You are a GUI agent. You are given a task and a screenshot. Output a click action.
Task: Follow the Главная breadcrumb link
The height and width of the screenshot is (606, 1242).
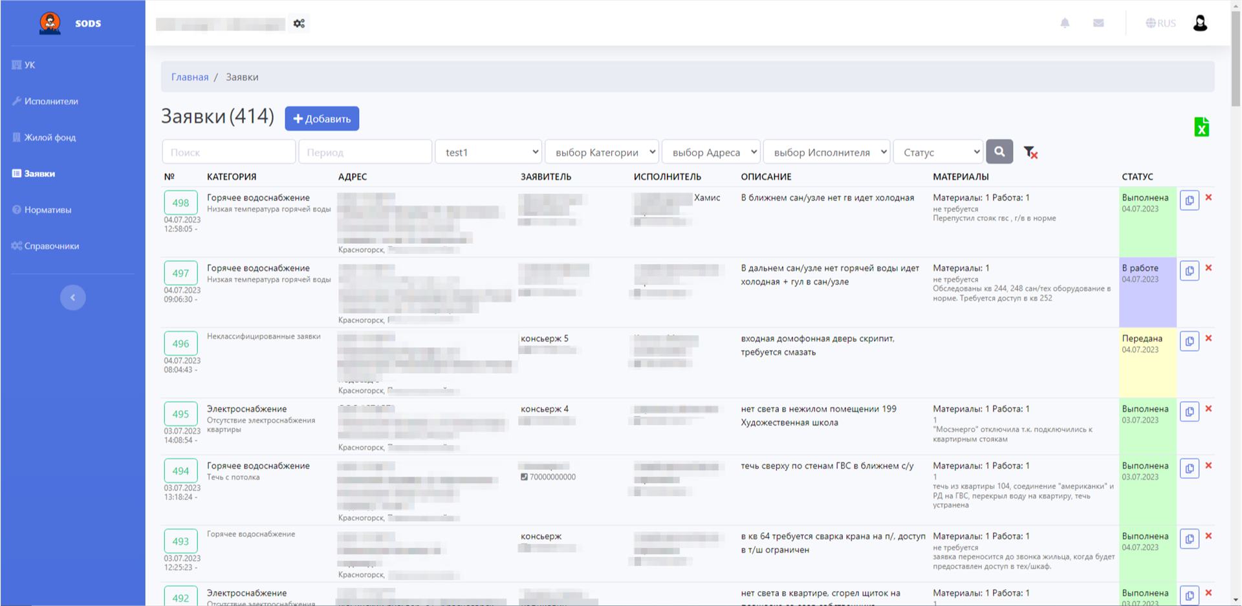(x=190, y=77)
